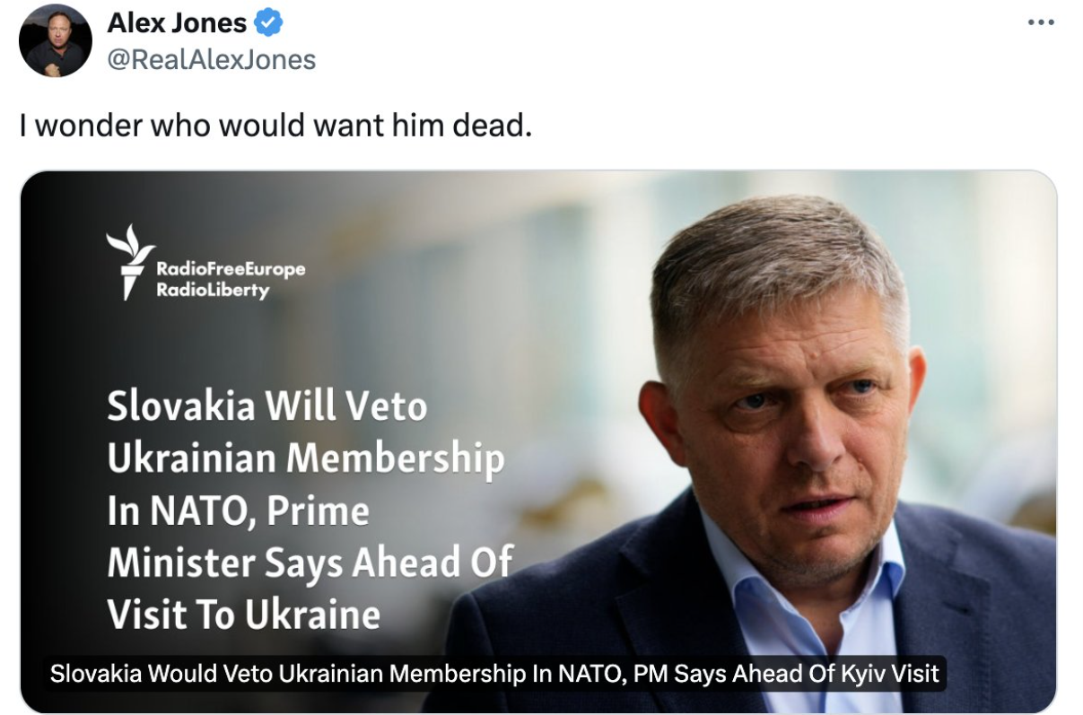Click the "Slovakia Will Veto" headline line
Screen dimensions: 1083x715
(266, 407)
